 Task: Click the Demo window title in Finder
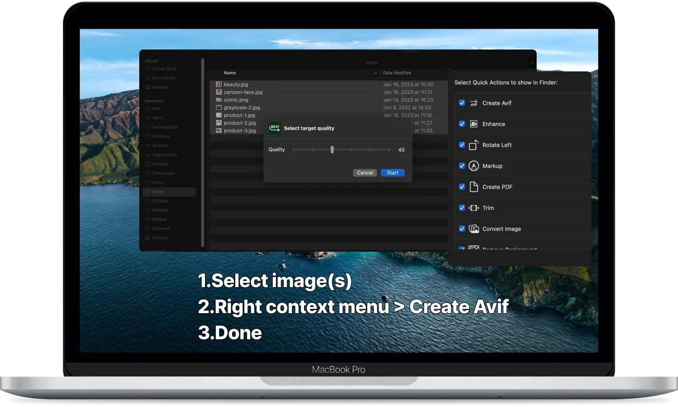(371, 63)
